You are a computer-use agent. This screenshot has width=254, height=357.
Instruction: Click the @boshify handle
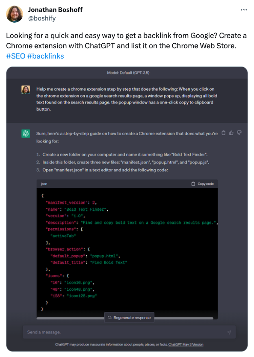42,18
